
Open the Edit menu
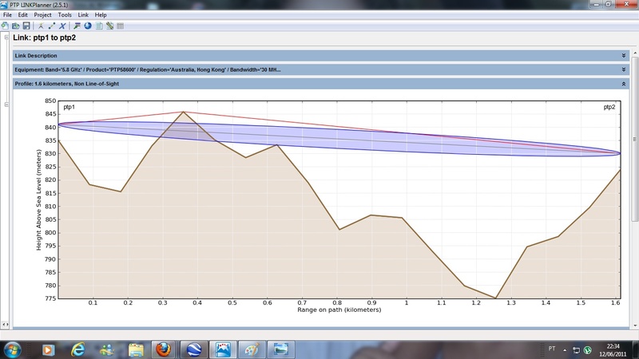coord(23,14)
